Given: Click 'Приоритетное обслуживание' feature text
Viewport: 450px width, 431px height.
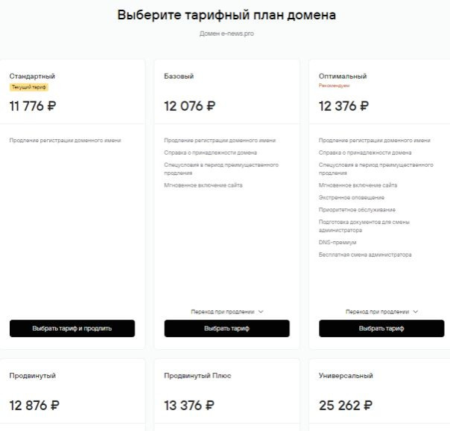Looking at the screenshot, I should (x=357, y=210).
